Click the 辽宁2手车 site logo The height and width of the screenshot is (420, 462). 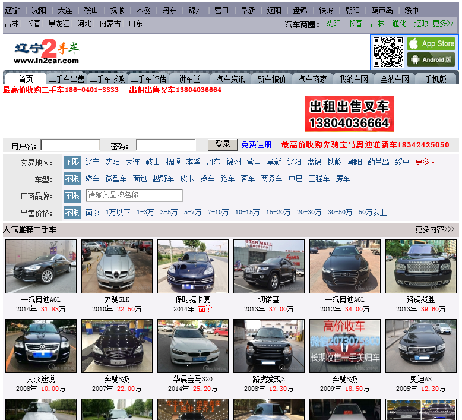(46, 51)
